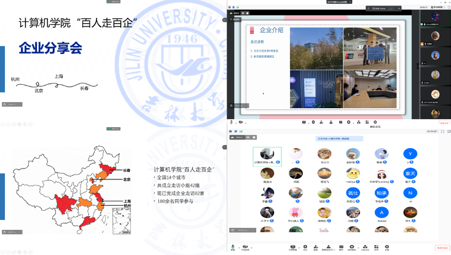Select participant avatar labeled Y

point(407,154)
